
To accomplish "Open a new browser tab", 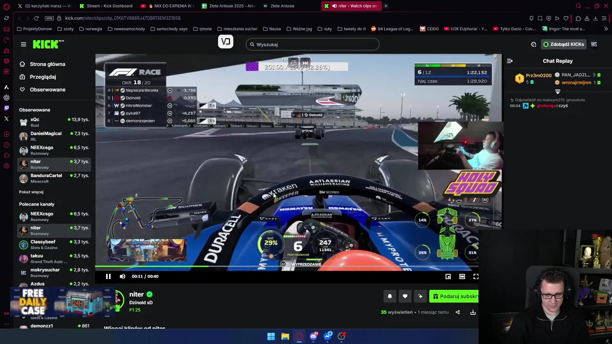I will tap(386, 6).
